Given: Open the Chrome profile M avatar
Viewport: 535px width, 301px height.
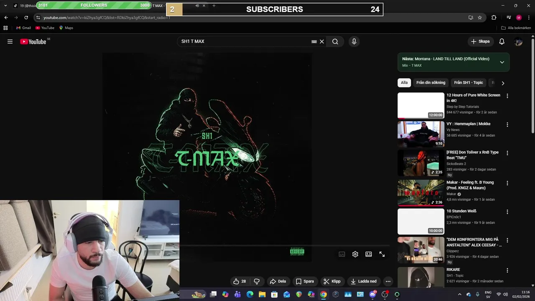Looking at the screenshot, I should point(519,18).
